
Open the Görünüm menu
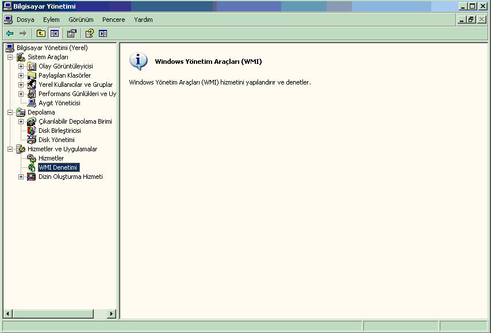tap(81, 20)
